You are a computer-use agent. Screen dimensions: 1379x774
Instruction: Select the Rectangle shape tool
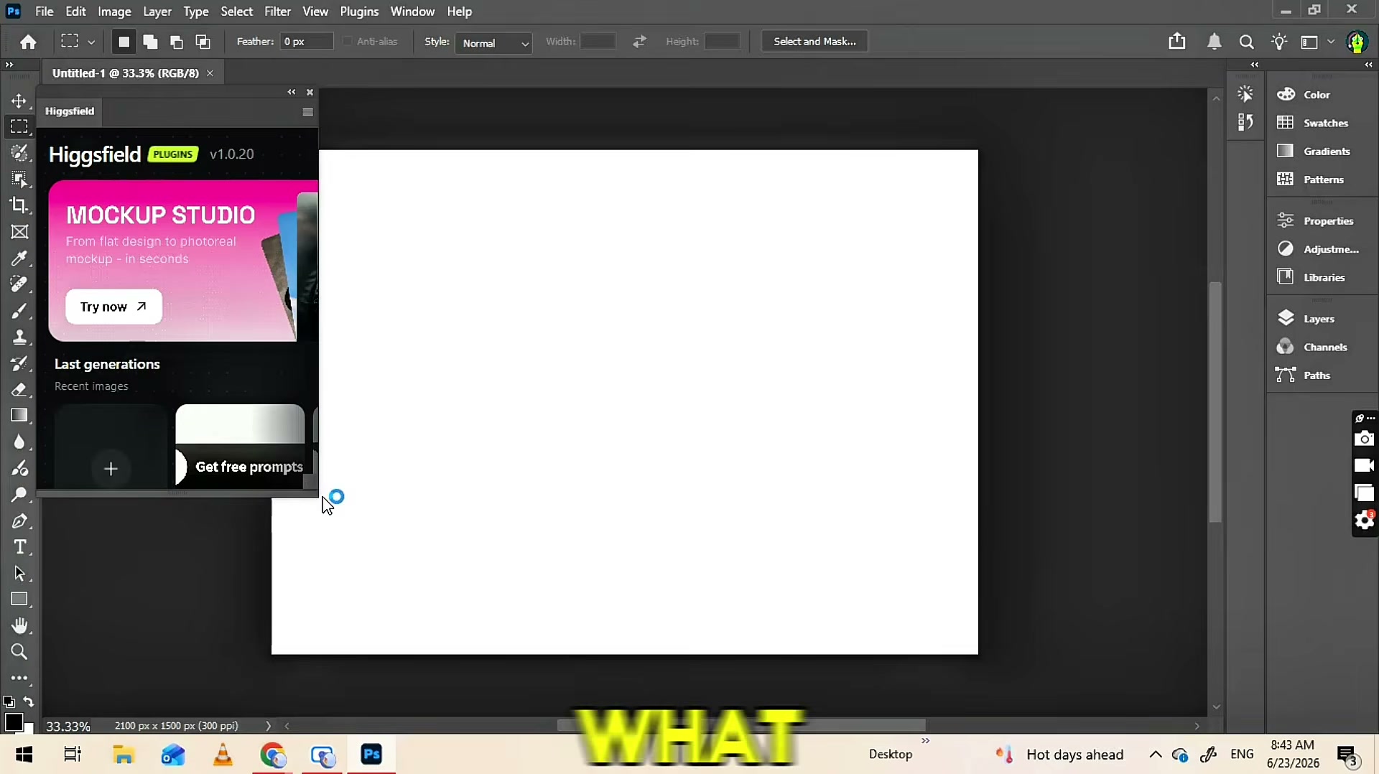click(x=19, y=600)
